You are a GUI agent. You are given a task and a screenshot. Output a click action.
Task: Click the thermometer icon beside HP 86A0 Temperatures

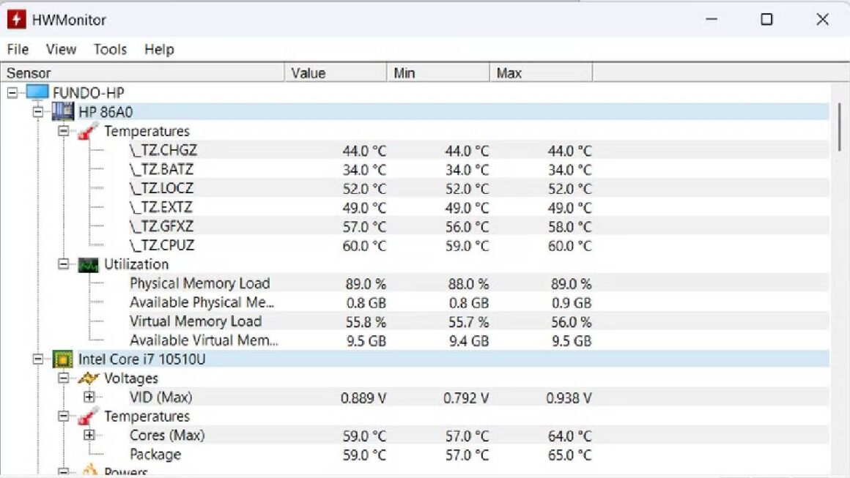pos(88,131)
